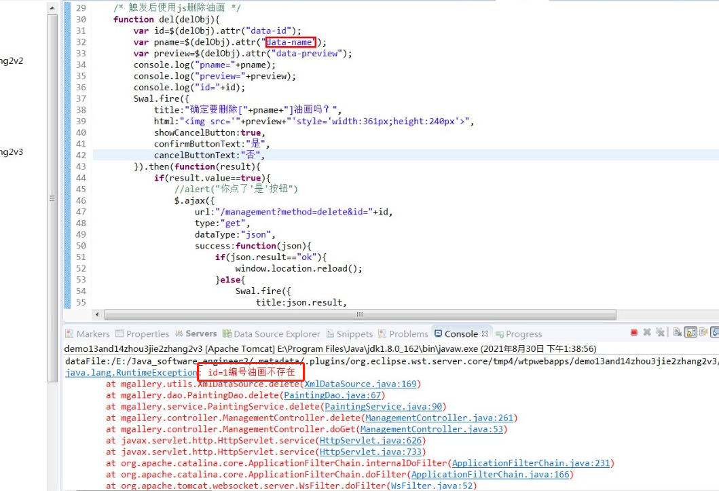Screen dimensions: 719x491
Task: Open the Data Source Explorer tab
Action: tap(272, 333)
